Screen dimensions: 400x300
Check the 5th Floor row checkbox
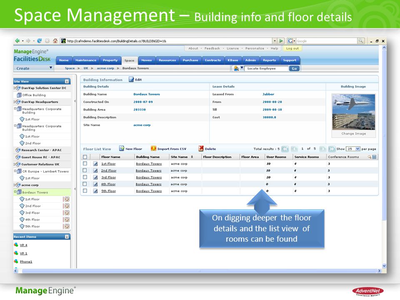[x=85, y=190]
